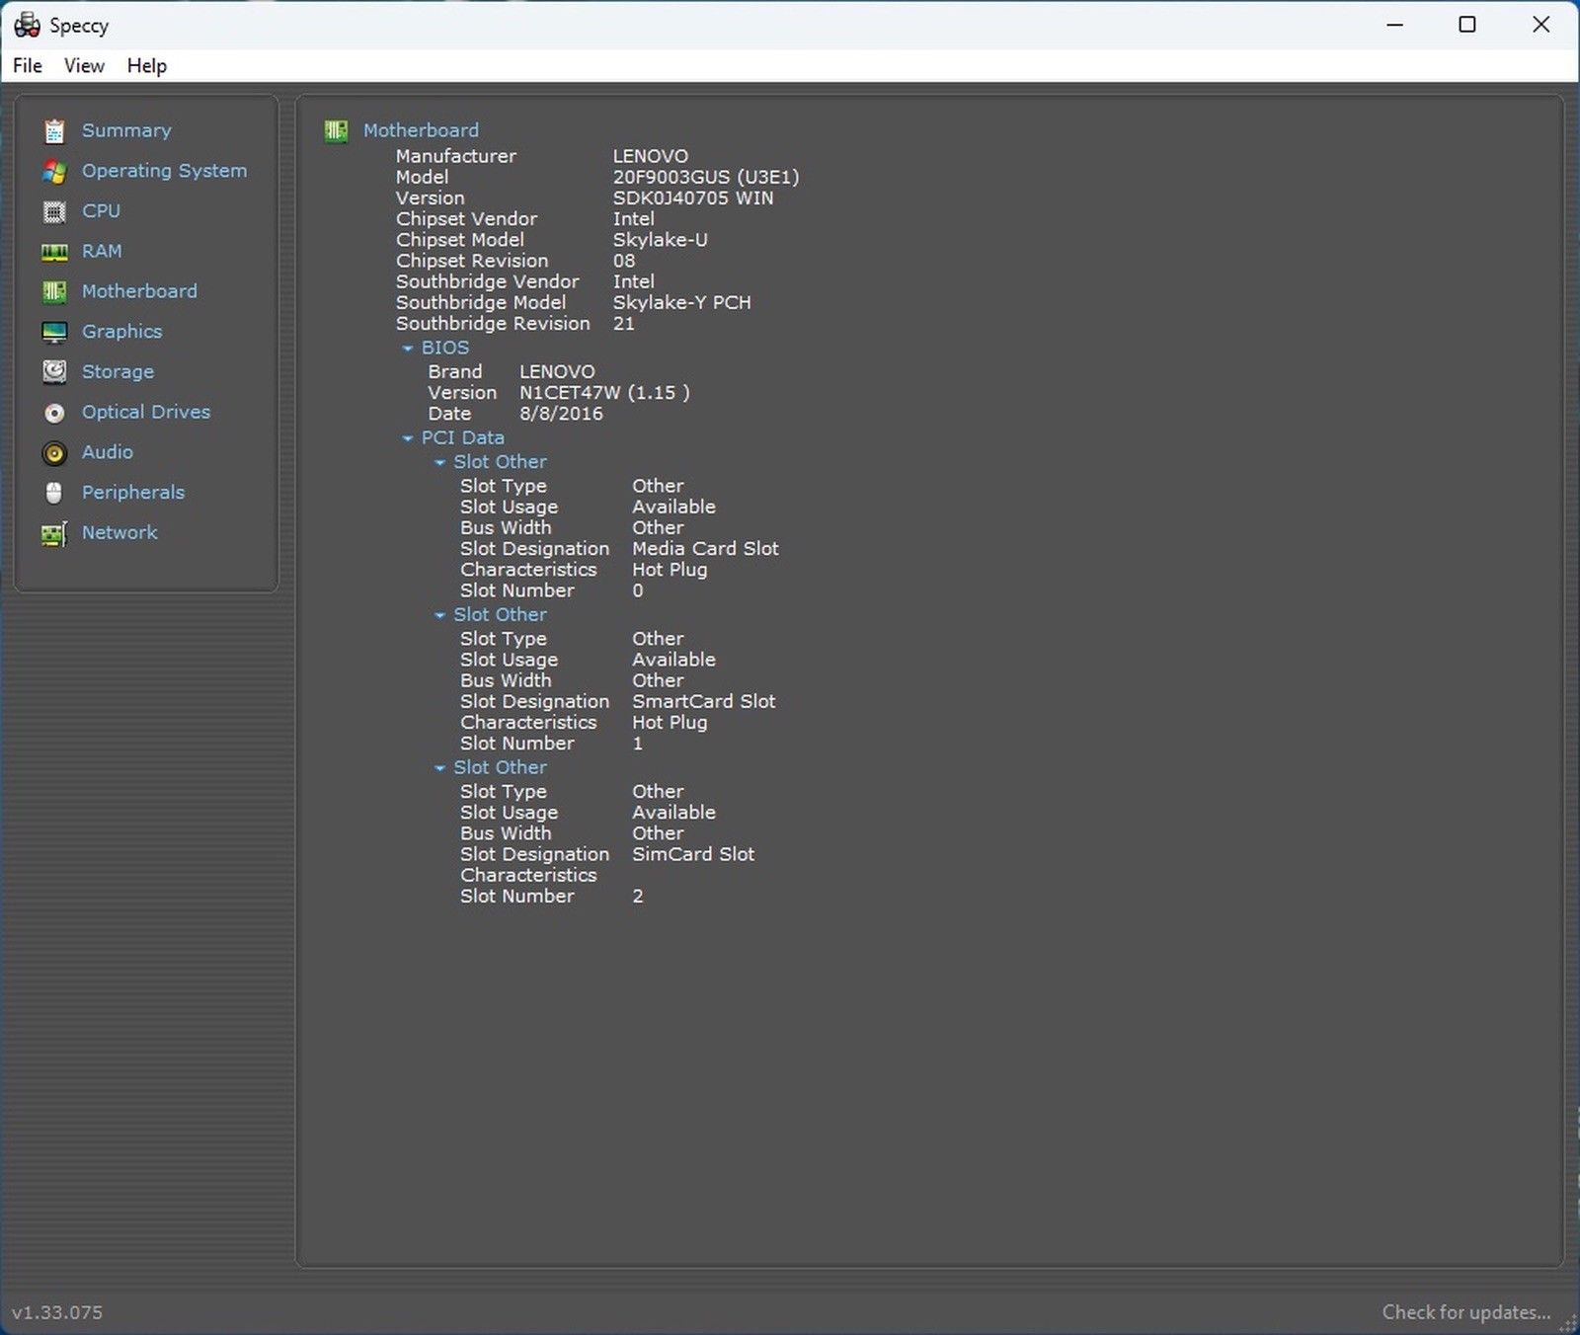Screen dimensions: 1580x1335
Task: Go to Operating System section
Action: (164, 171)
